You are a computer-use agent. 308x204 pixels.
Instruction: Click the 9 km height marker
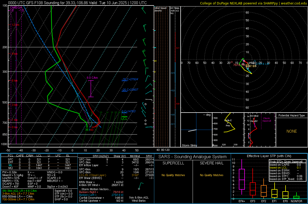point(15,54)
